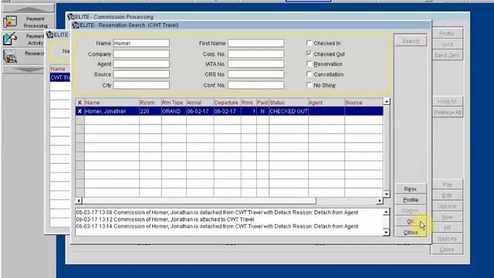Viewport: 494px width, 278px height.
Task: Close the Reservation Search window via Close button
Action: click(x=411, y=232)
